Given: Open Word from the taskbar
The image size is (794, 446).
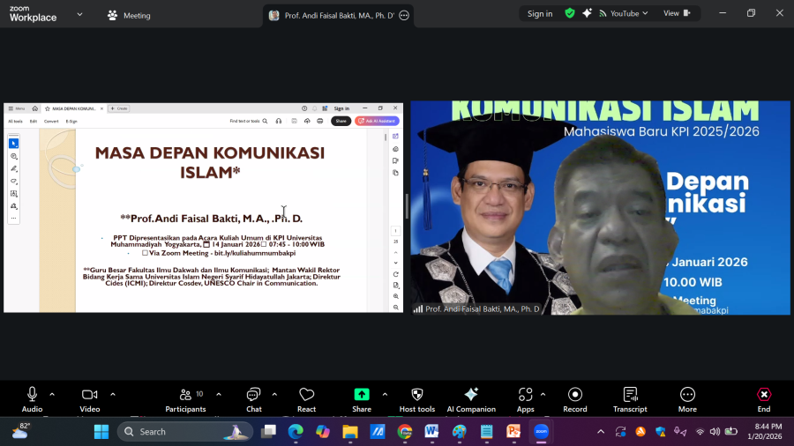Looking at the screenshot, I should 431,432.
